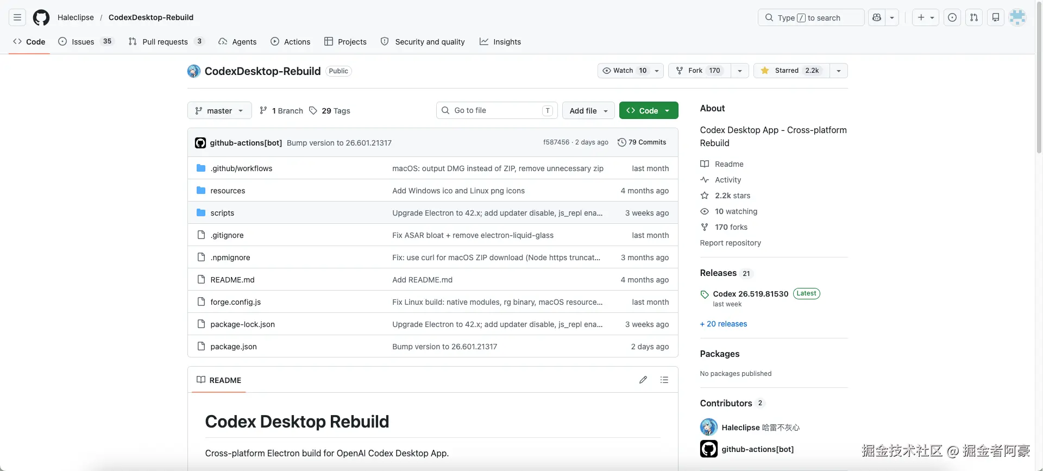The height and width of the screenshot is (471, 1043).
Task: Expand the Copilot dropdown arrow
Action: [x=892, y=17]
